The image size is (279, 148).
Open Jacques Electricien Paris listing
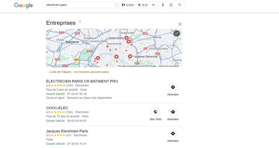(x=67, y=131)
